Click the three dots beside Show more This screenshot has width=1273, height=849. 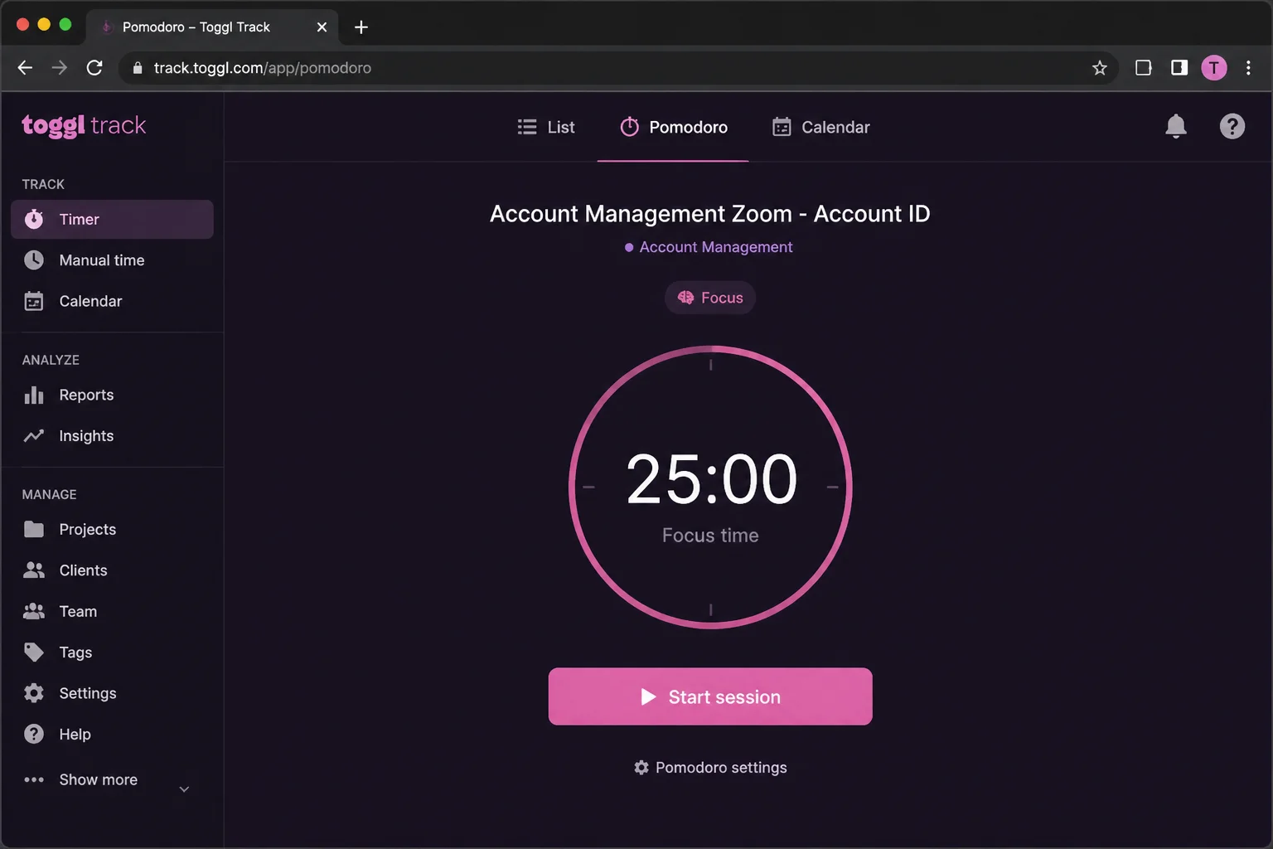[34, 779]
